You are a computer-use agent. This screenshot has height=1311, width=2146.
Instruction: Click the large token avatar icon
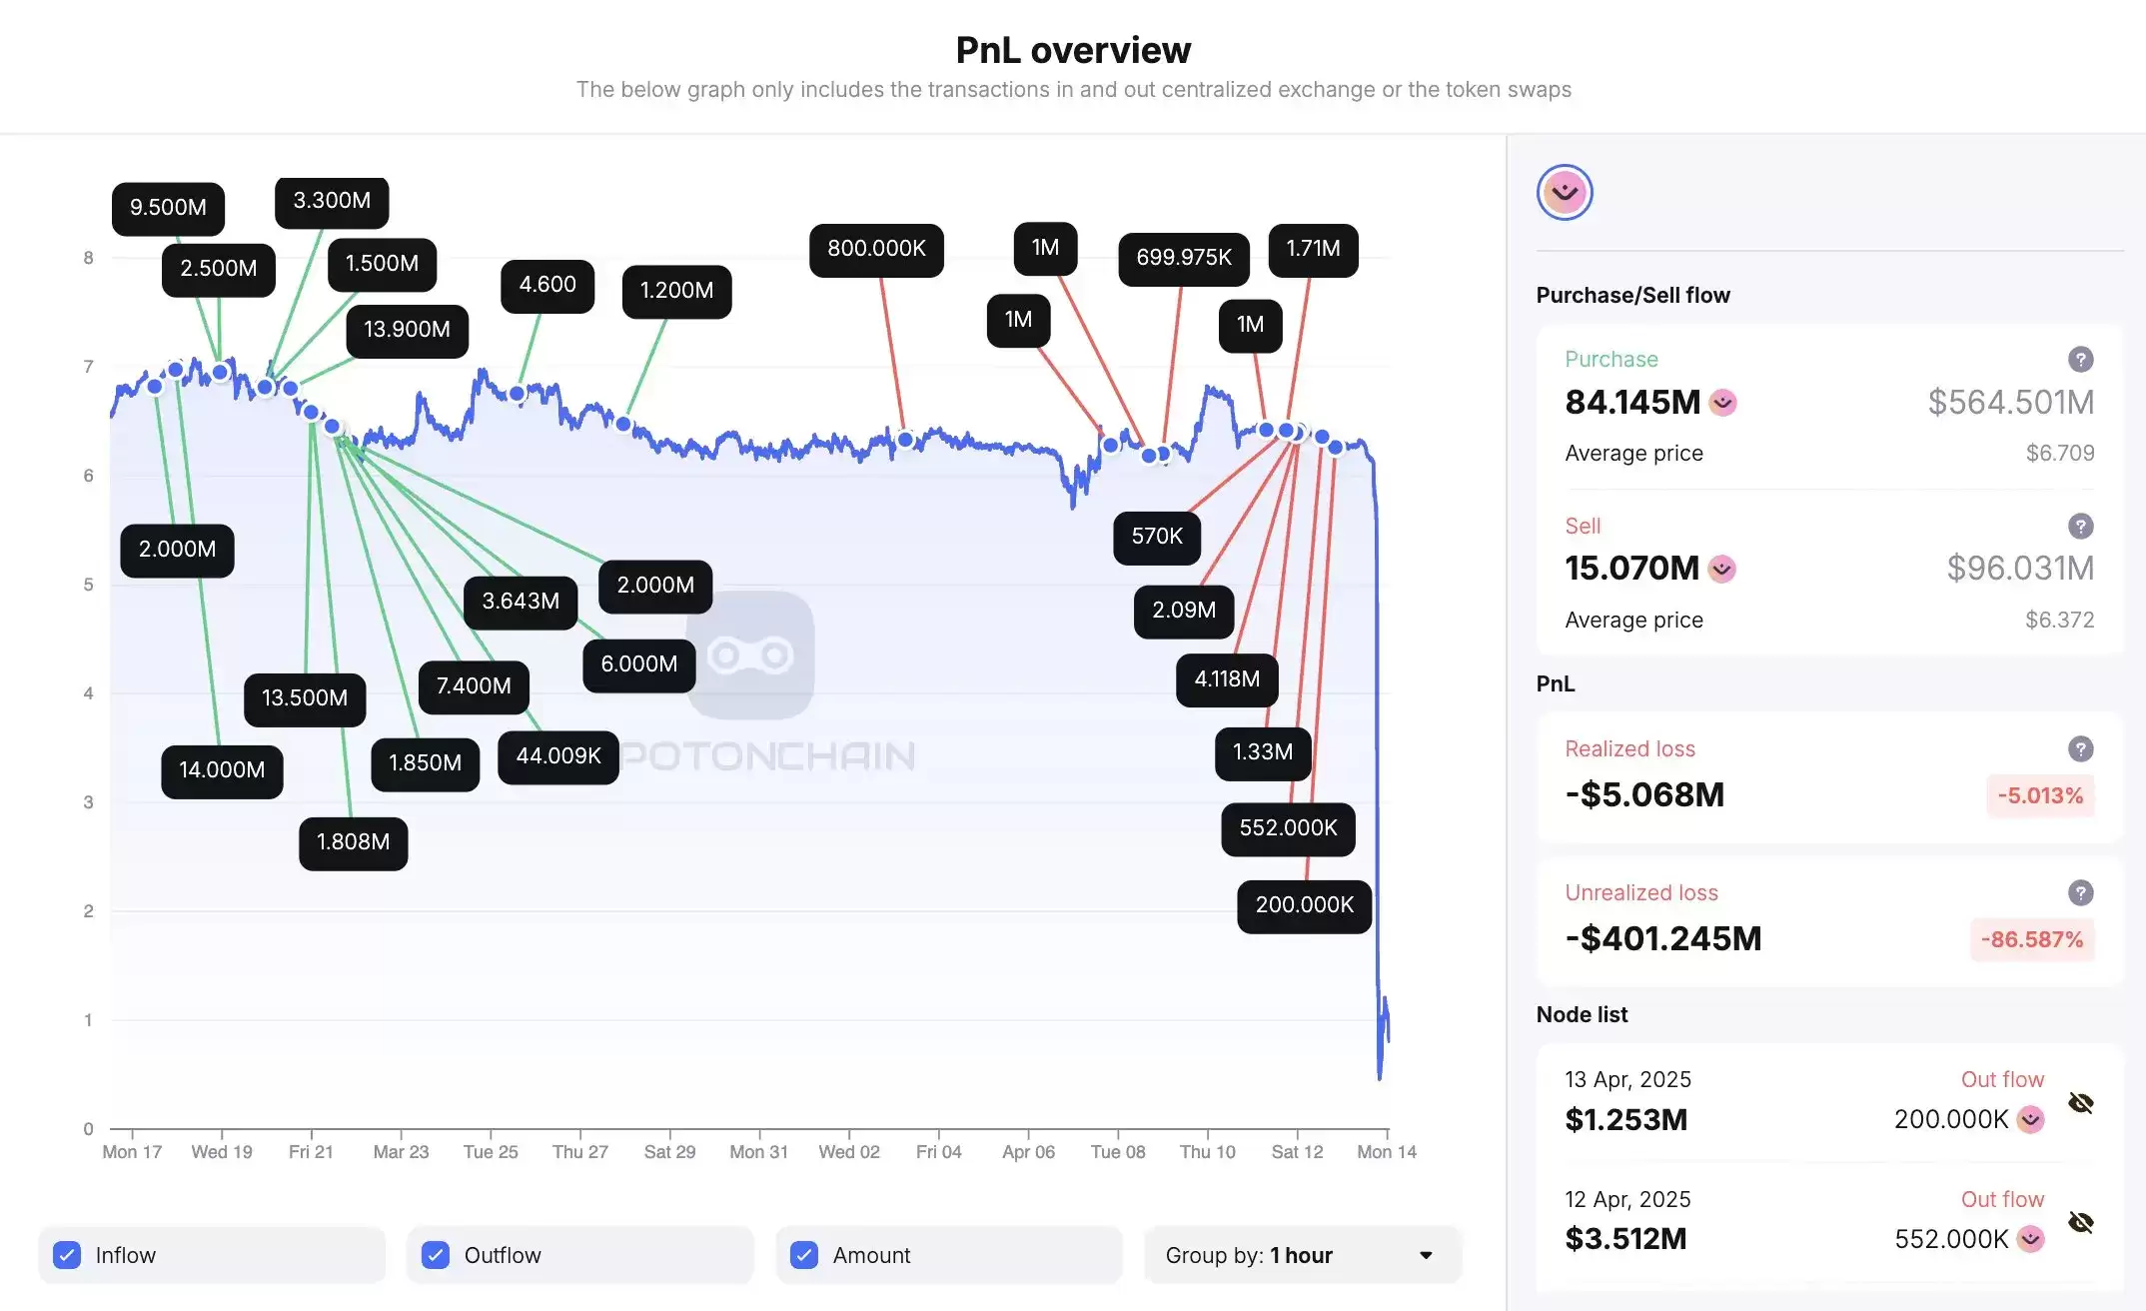click(1565, 192)
